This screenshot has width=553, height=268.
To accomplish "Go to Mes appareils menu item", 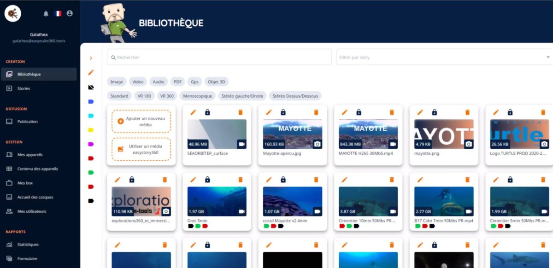I will click(x=29, y=155).
